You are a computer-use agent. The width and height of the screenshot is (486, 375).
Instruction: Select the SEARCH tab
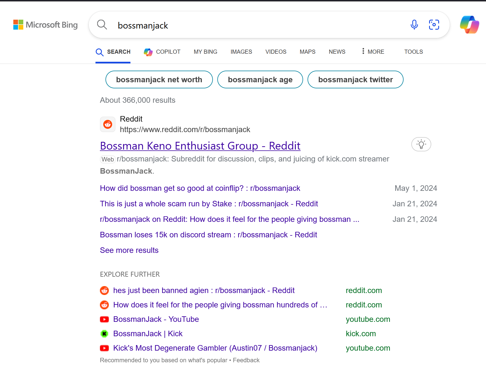[x=113, y=52]
